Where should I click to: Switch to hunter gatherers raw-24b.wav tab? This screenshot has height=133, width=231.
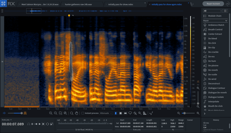pyautogui.click(x=79, y=4)
